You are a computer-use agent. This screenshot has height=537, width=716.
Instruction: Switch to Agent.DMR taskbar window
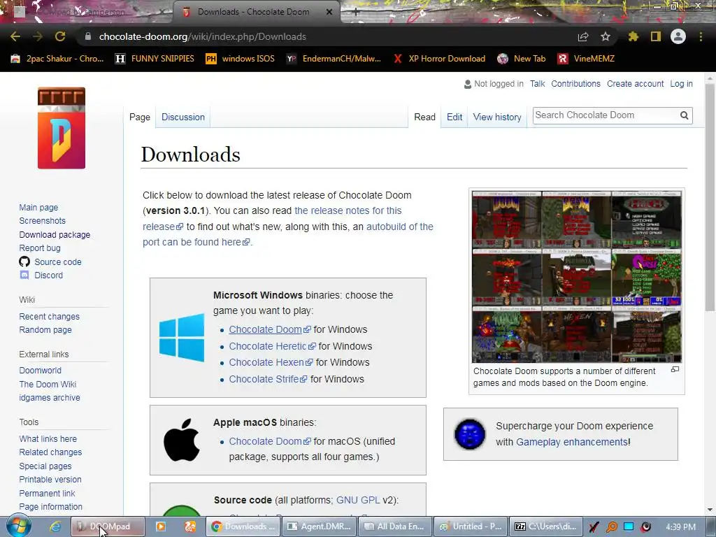(319, 527)
